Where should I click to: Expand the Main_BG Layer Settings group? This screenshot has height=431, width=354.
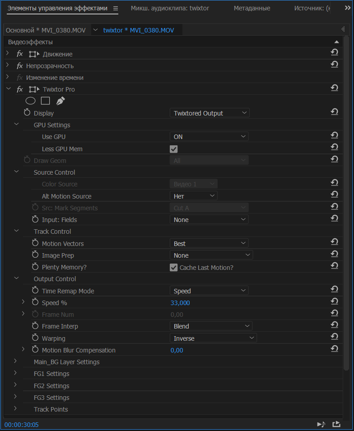pos(15,361)
